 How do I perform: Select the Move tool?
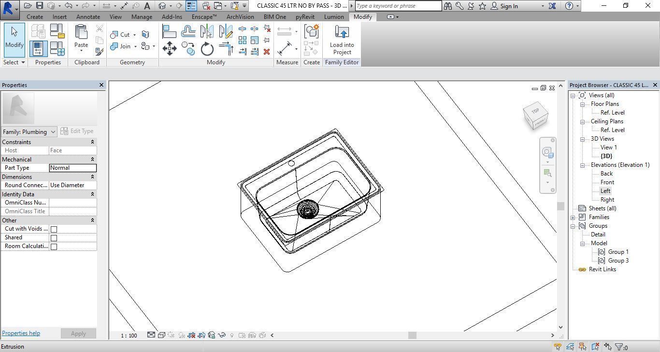click(169, 48)
